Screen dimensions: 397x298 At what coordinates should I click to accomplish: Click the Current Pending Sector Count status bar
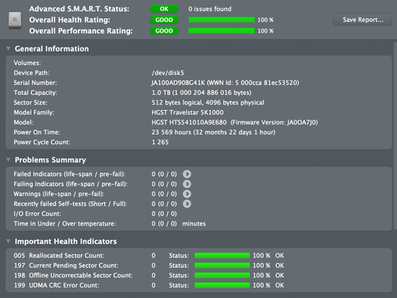tap(222, 266)
